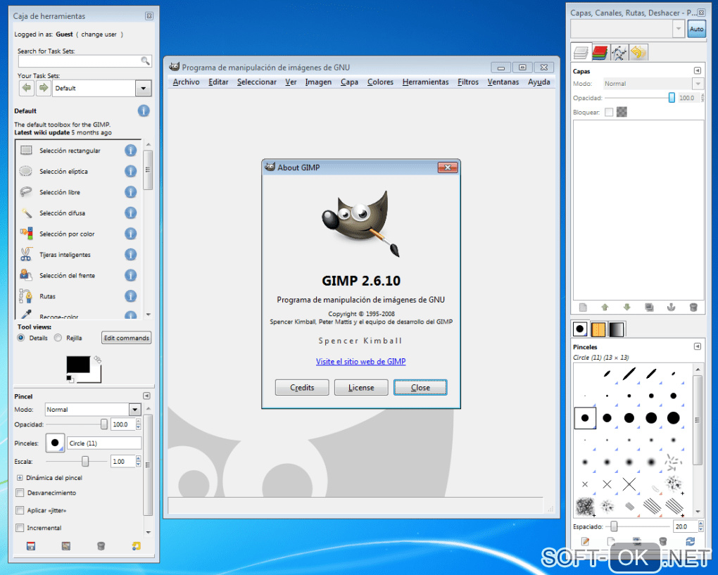Screen dimensions: 718x575
Task: Click the delete layer trash icon
Action: [693, 307]
